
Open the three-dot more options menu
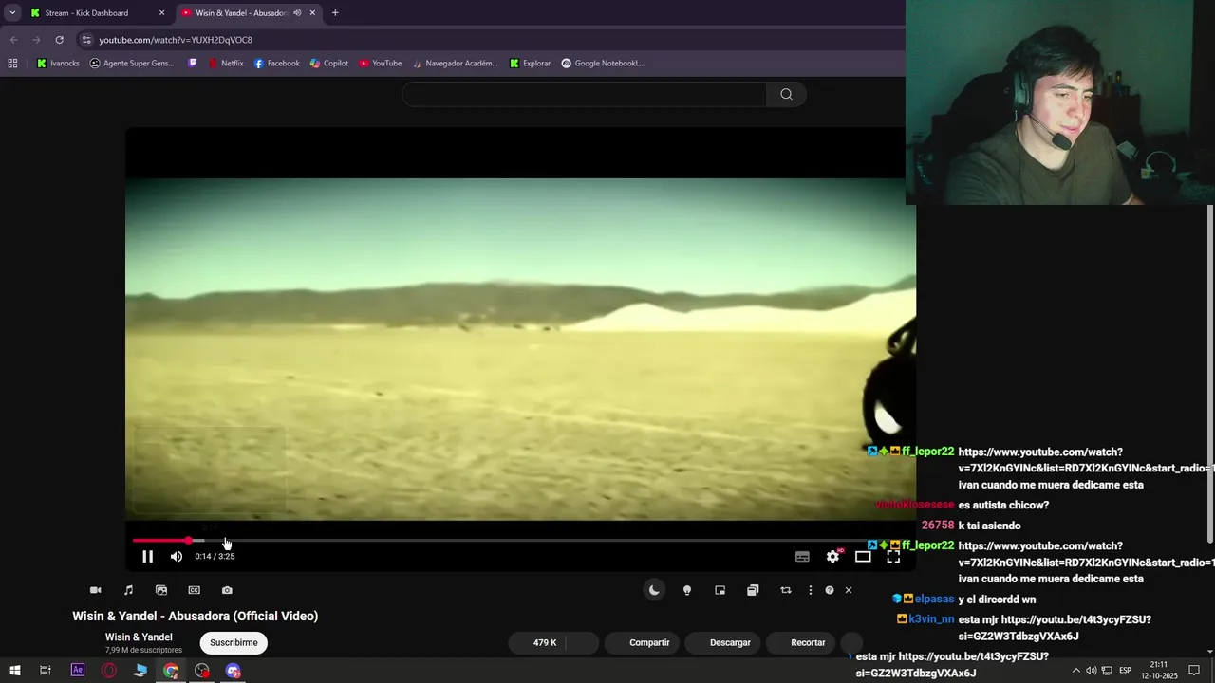tap(810, 590)
